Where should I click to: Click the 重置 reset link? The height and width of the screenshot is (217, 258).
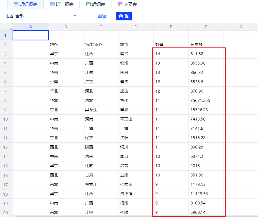click(x=102, y=16)
